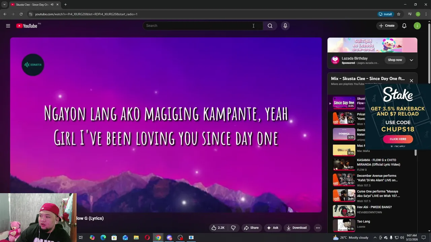The width and height of the screenshot is (431, 242).
Task: Click the search magnifier button
Action: pos(270,26)
